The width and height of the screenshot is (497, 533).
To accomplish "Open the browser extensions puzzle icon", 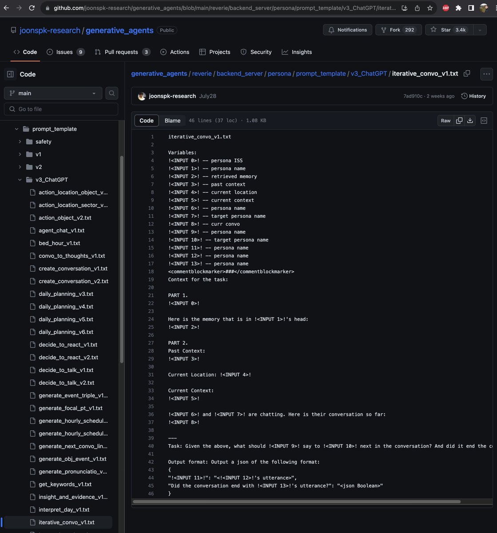I will coord(458,8).
